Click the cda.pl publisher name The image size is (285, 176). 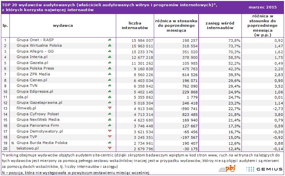coord(22,97)
